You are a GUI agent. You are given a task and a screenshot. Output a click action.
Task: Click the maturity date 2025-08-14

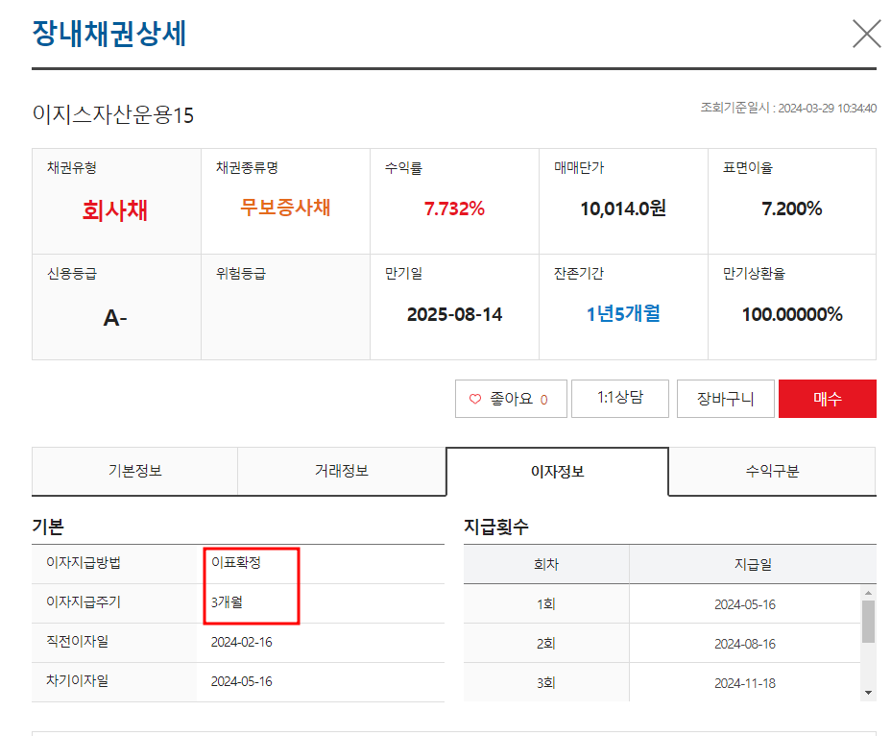(454, 314)
